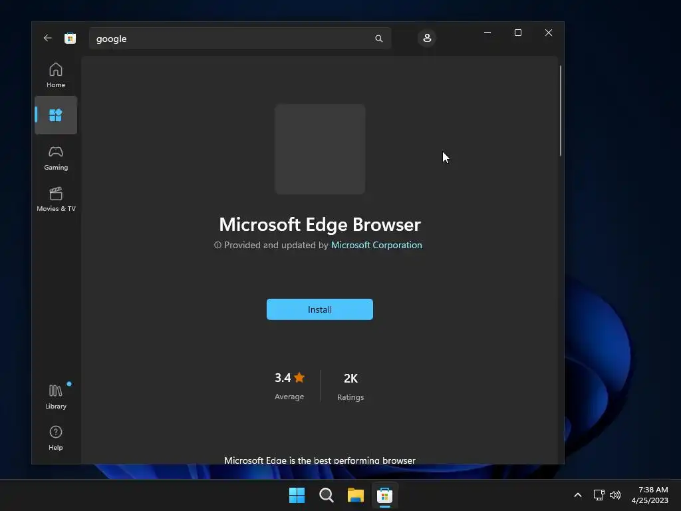
Task: Click the Microsoft Edge Browser title
Action: point(320,225)
